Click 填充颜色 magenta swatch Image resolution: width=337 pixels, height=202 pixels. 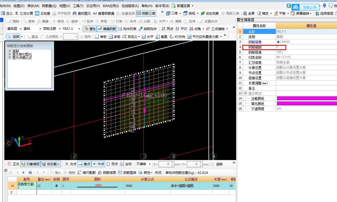pos(307,103)
